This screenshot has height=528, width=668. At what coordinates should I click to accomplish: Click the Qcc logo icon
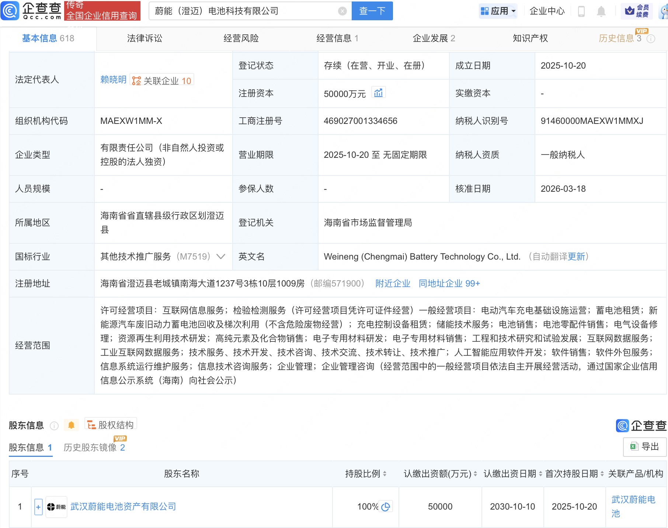coord(10,11)
